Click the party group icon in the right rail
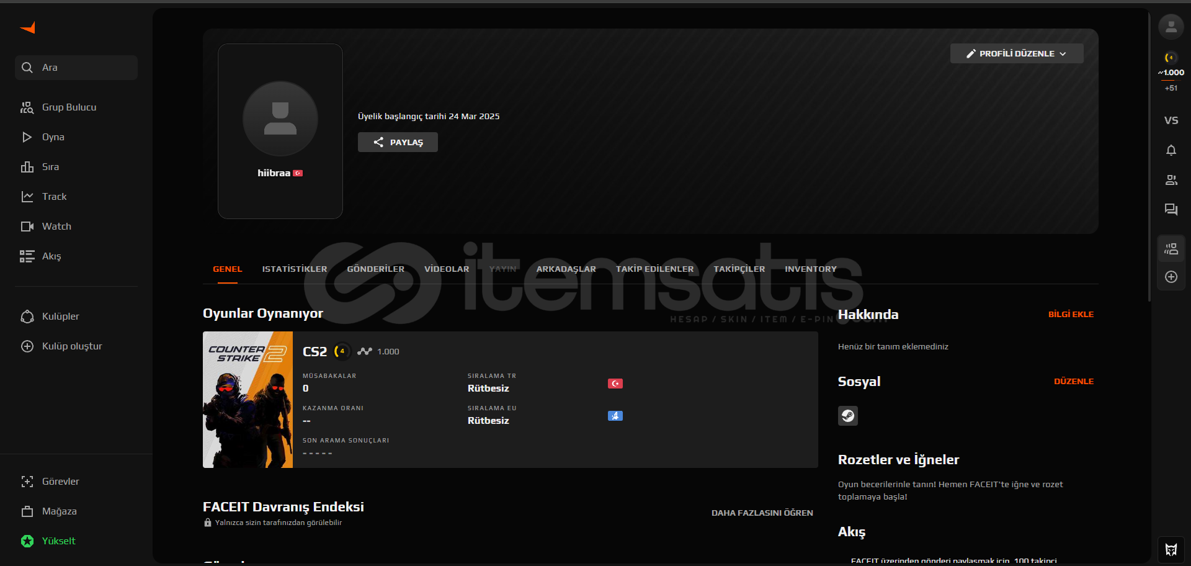The image size is (1191, 566). 1171,249
